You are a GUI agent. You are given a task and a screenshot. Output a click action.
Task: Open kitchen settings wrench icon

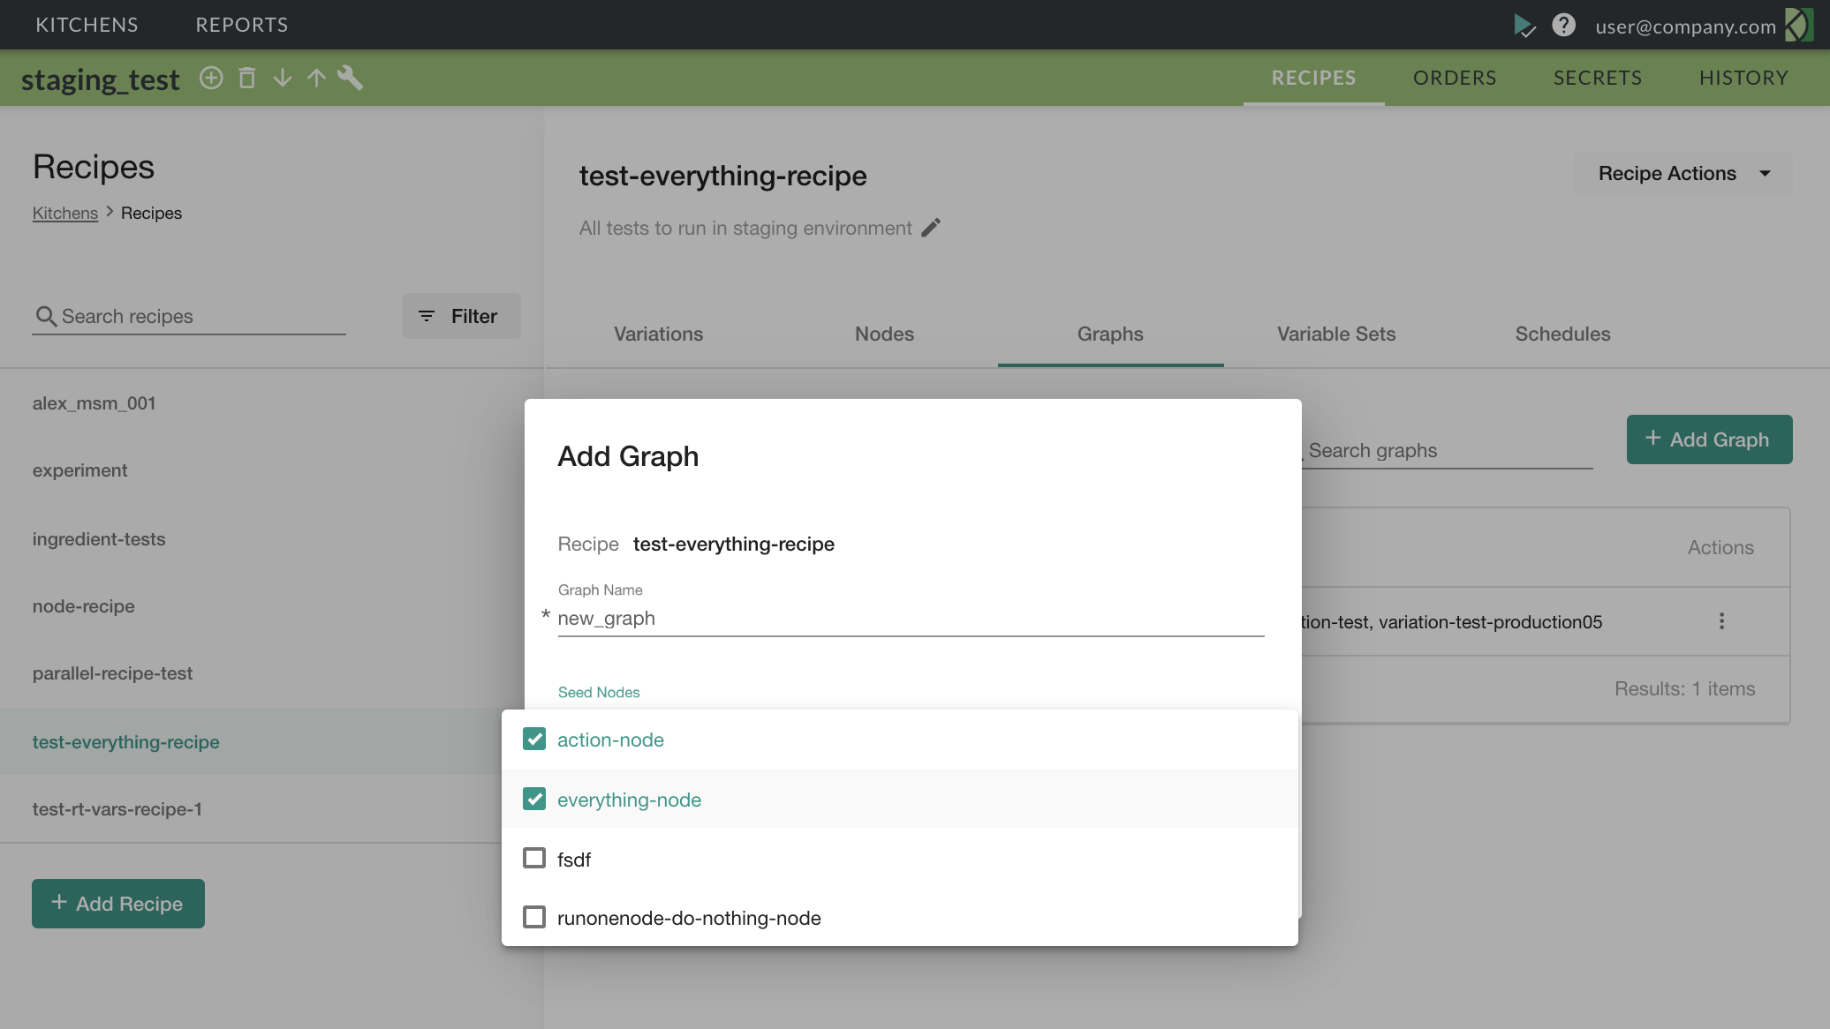(351, 78)
